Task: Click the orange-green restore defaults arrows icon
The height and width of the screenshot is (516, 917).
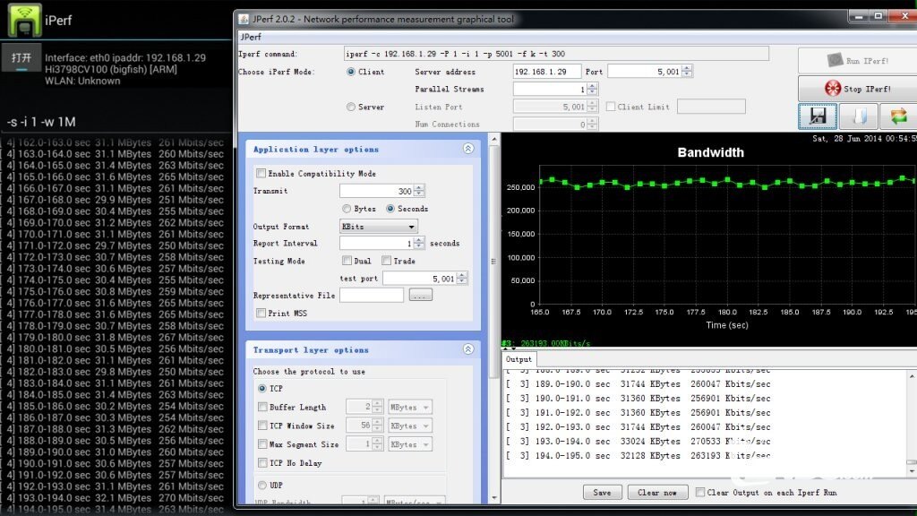Action: tap(897, 116)
